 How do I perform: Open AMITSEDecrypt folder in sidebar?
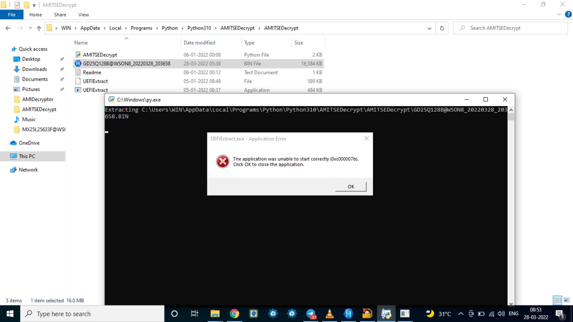(x=39, y=109)
